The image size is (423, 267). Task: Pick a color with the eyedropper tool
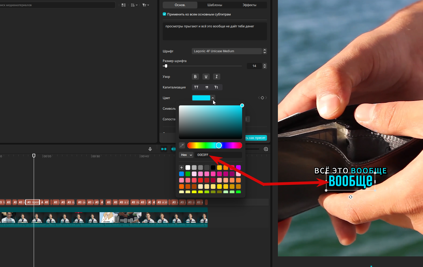[182, 145]
